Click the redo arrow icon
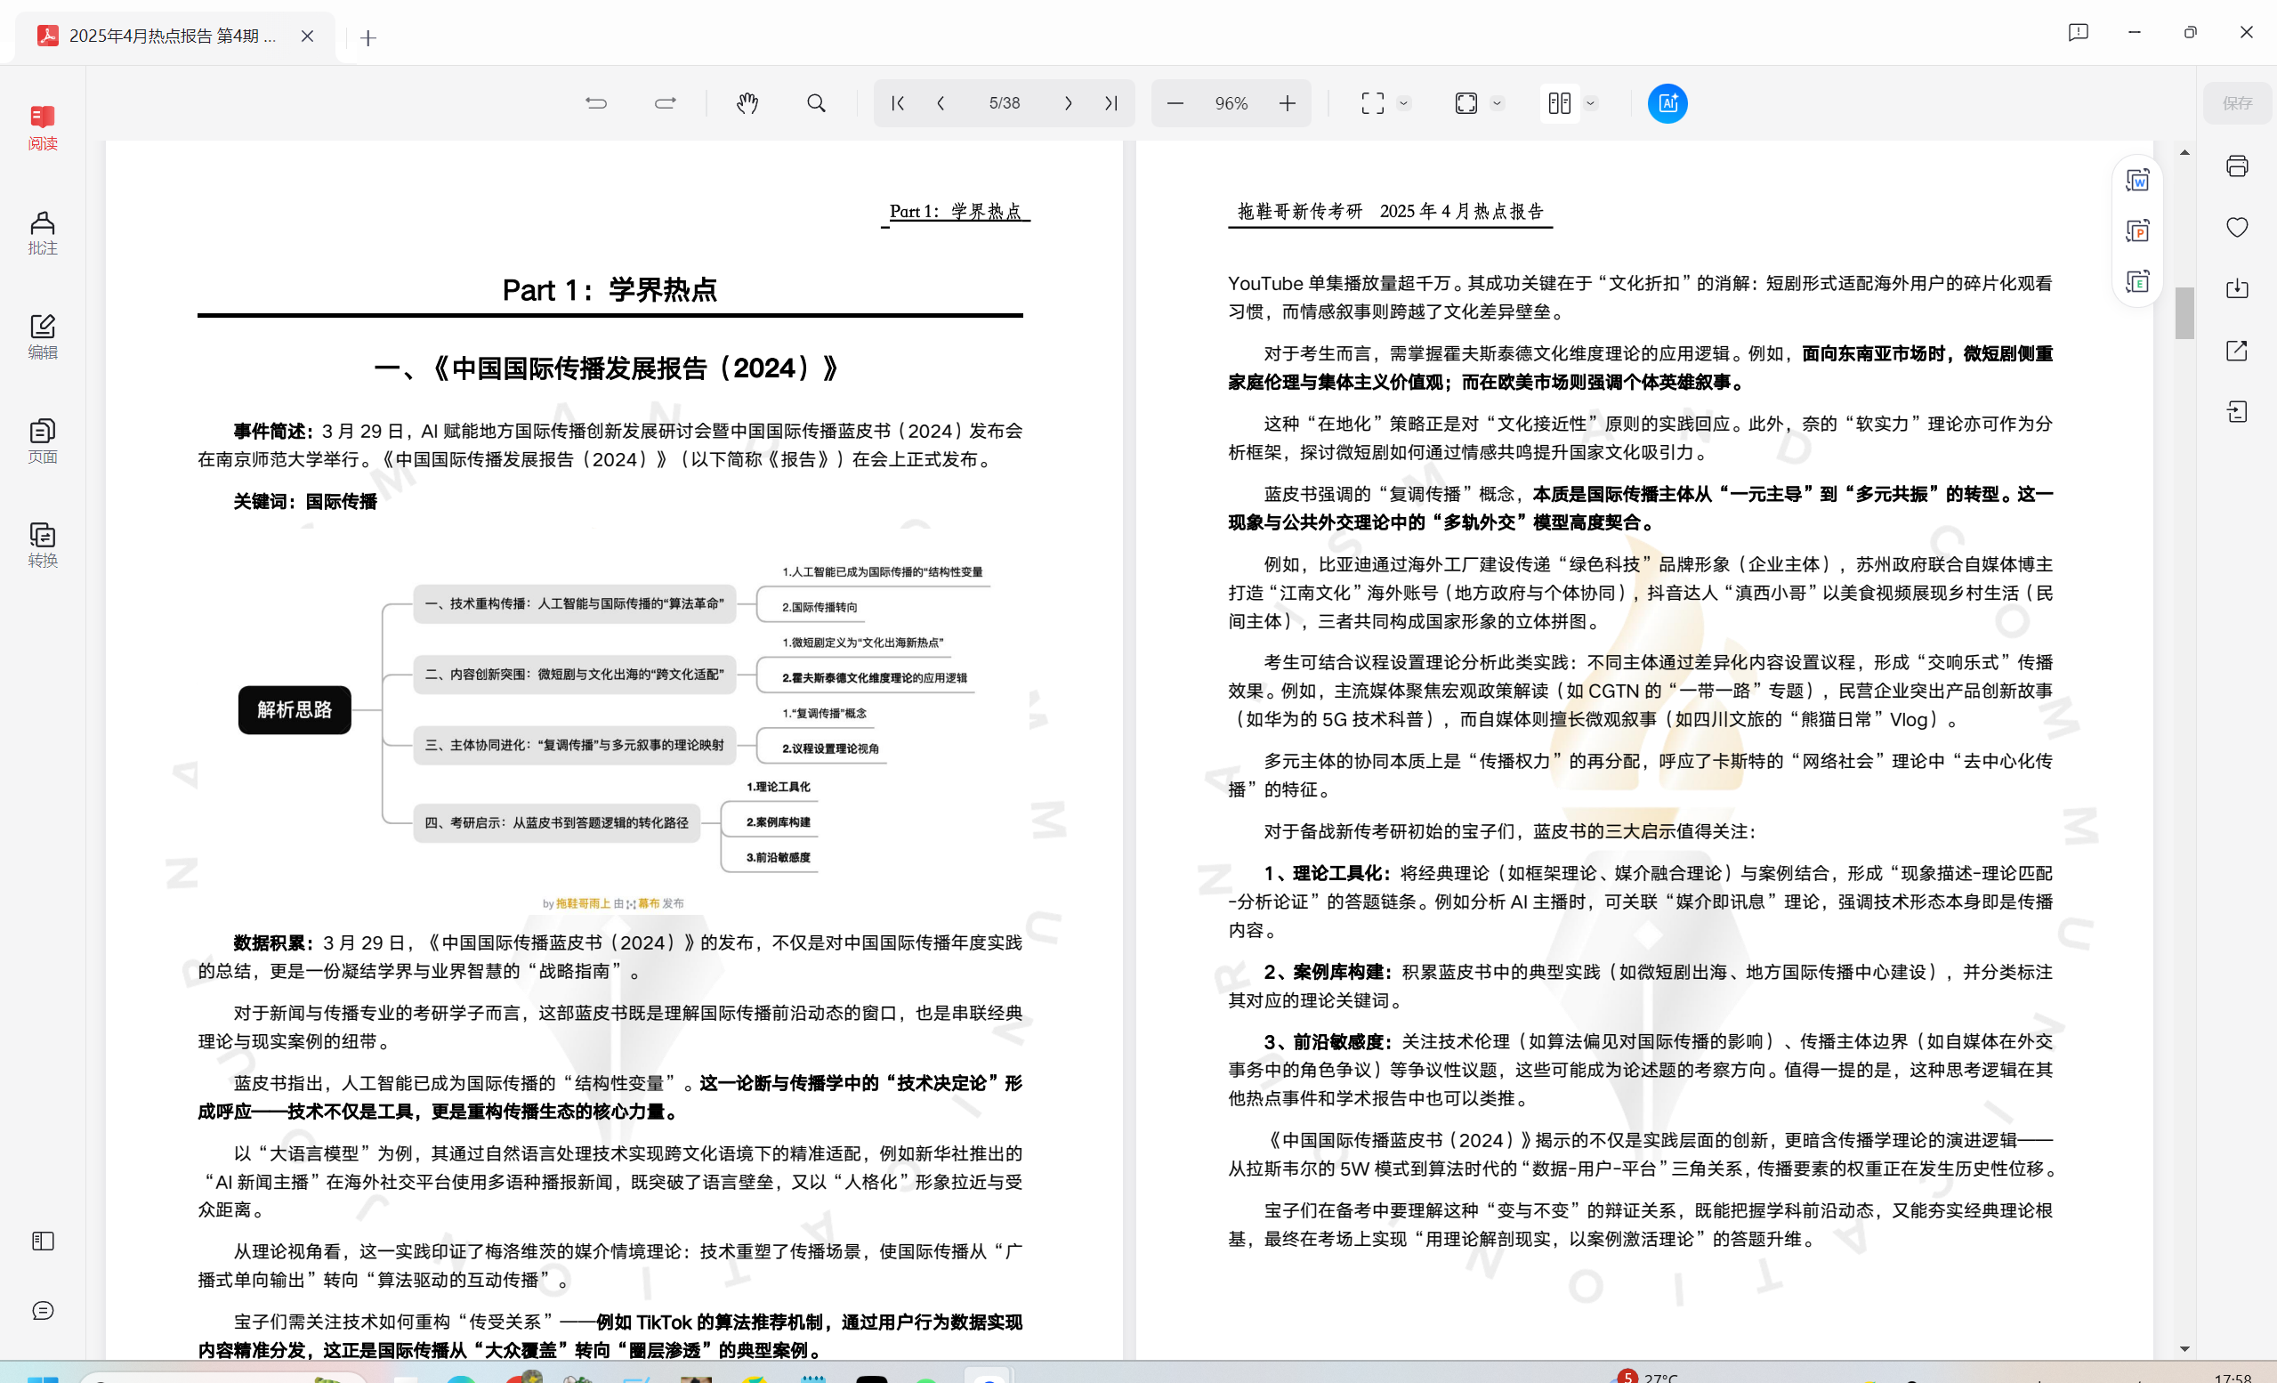Viewport: 2277px width, 1383px height. pyautogui.click(x=666, y=103)
